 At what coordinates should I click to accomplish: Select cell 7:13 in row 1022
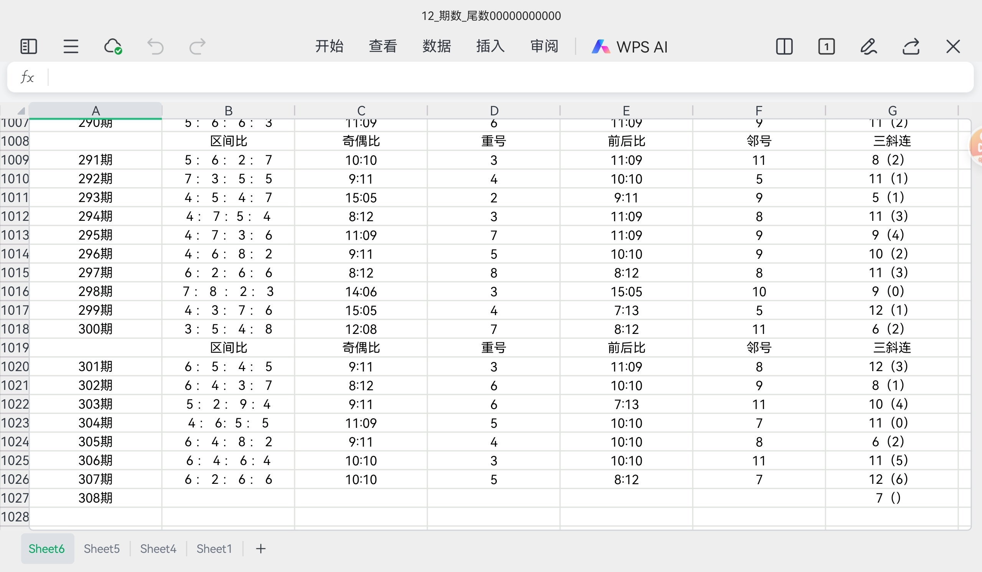pyautogui.click(x=626, y=404)
